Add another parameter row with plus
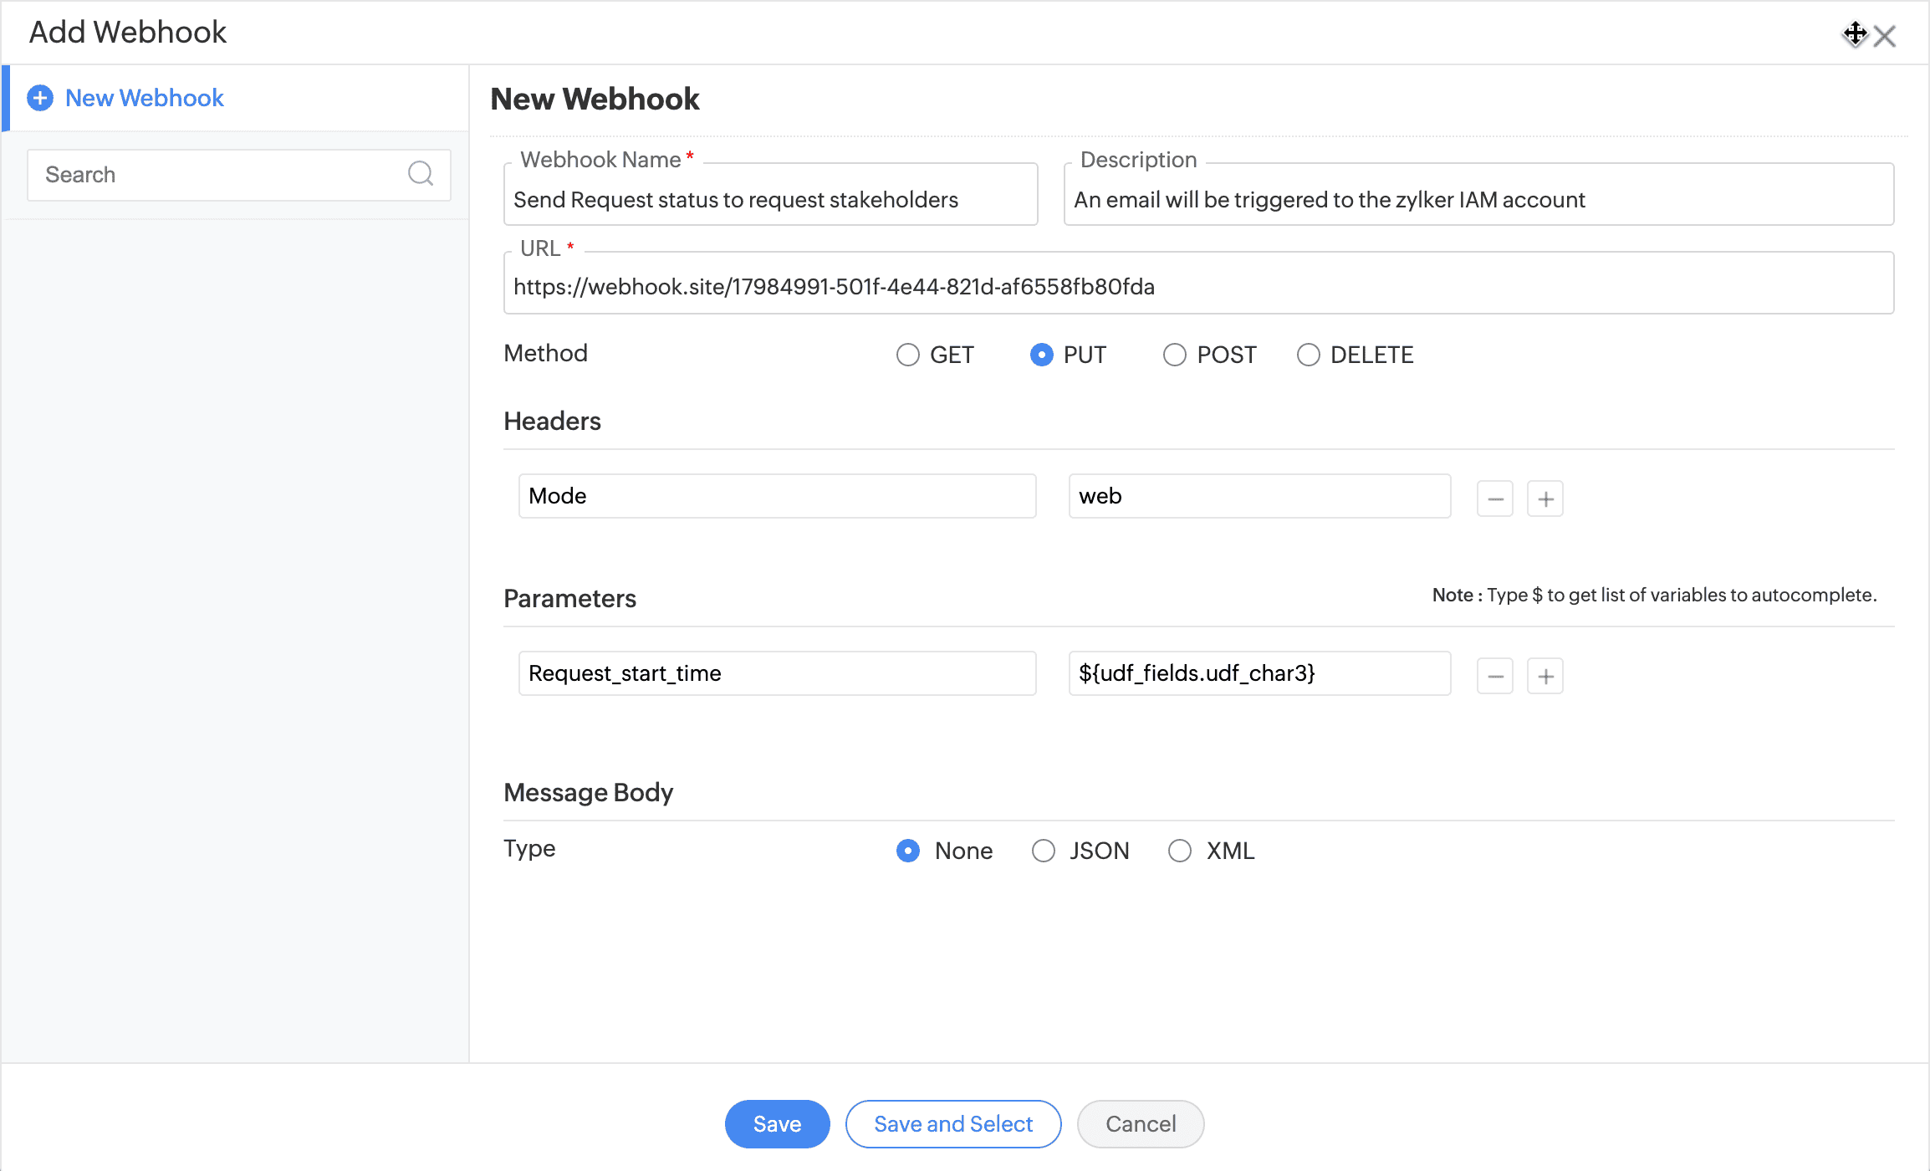Screen dimensions: 1930x1171 pyautogui.click(x=1545, y=676)
